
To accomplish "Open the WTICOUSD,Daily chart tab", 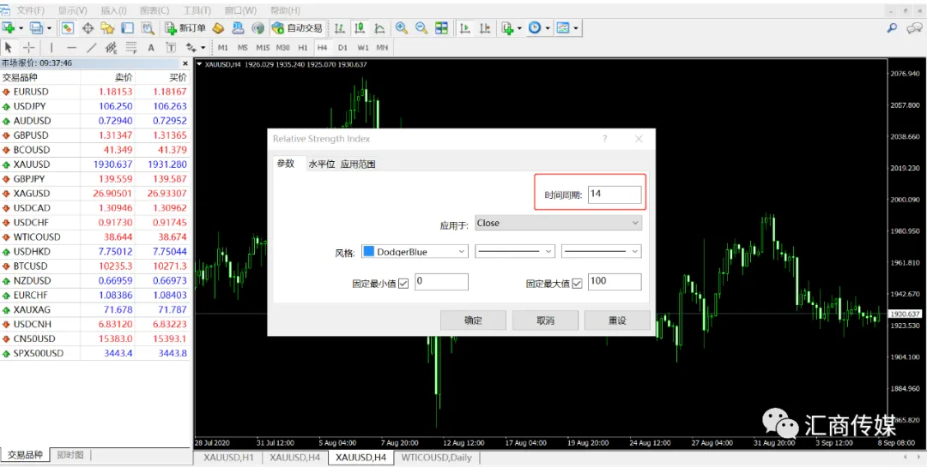I will pos(436,457).
